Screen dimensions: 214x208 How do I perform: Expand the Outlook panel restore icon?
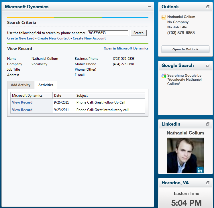click(x=208, y=7)
